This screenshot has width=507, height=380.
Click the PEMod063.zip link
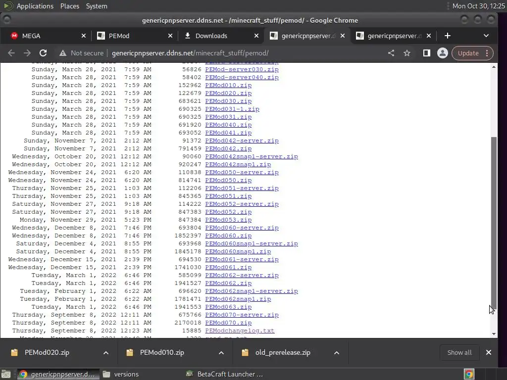[x=228, y=307]
